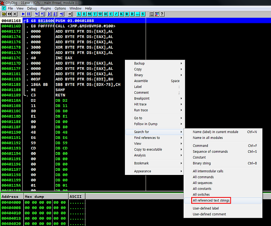Image resolution: width=271 pixels, height=226 pixels.
Task: Select Sequence of commands option
Action: 223,152
